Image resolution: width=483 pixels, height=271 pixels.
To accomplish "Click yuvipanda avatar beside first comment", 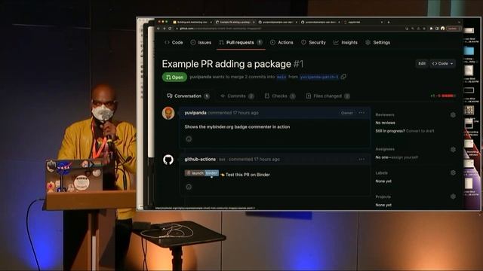I will 168,113.
